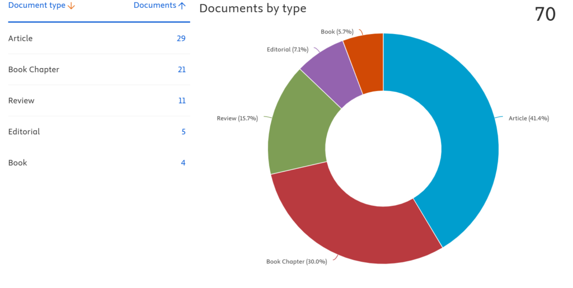The image size is (573, 288).
Task: Sort by the Documents column header
Action: (154, 6)
